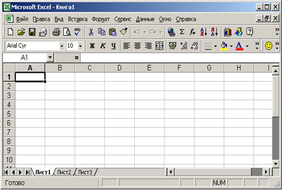Toggle italic with the К button

pos(103,46)
